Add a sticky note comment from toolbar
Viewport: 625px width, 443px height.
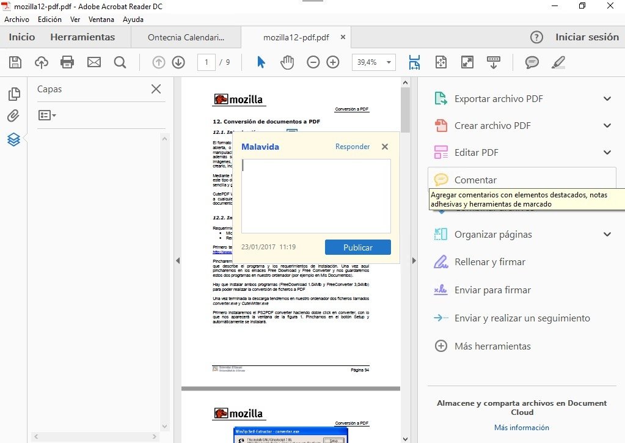pos(532,62)
